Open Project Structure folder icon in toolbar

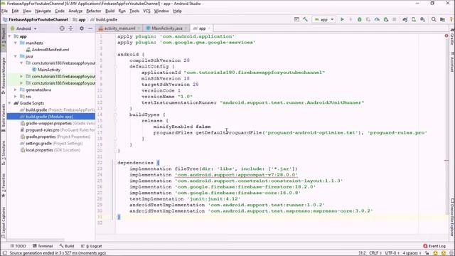click(442, 19)
